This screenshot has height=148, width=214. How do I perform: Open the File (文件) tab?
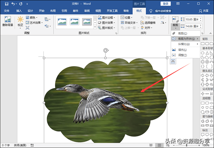point(7,11)
